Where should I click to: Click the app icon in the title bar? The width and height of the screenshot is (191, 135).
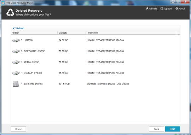(x=3, y=3)
